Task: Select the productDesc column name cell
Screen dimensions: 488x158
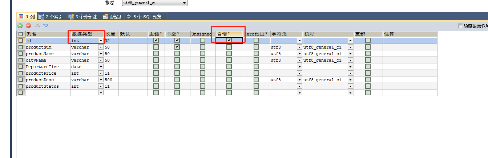Action: pyautogui.click(x=47, y=80)
